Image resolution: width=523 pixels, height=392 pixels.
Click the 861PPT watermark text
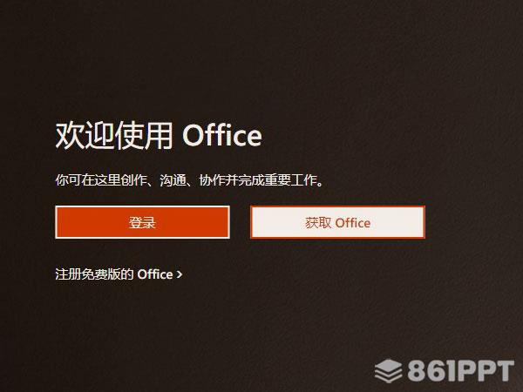point(460,371)
